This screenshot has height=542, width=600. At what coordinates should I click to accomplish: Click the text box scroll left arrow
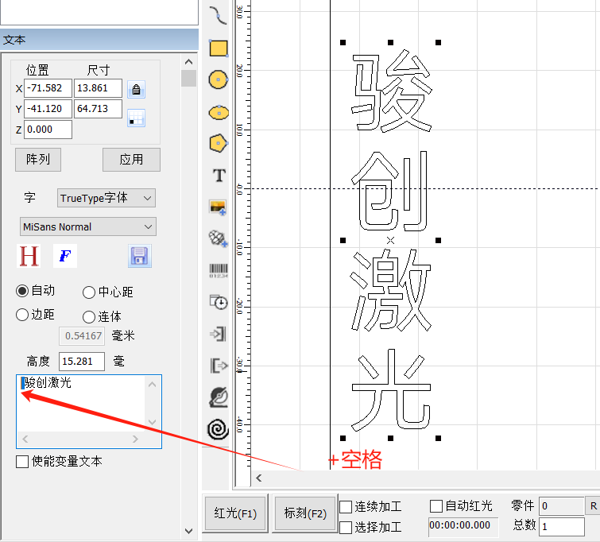click(x=25, y=439)
